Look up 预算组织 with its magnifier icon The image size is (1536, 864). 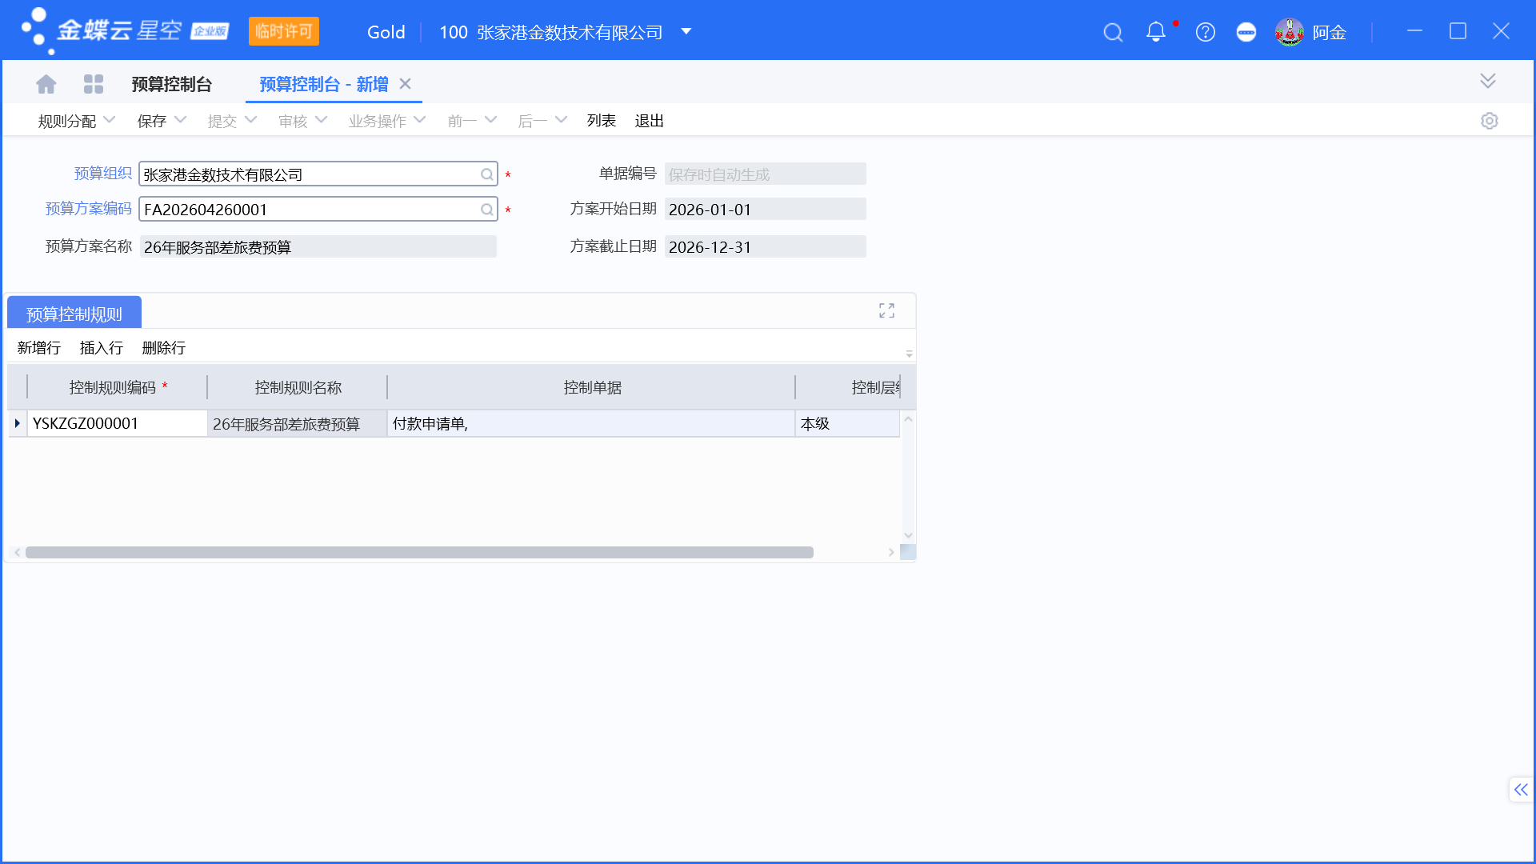pyautogui.click(x=486, y=174)
